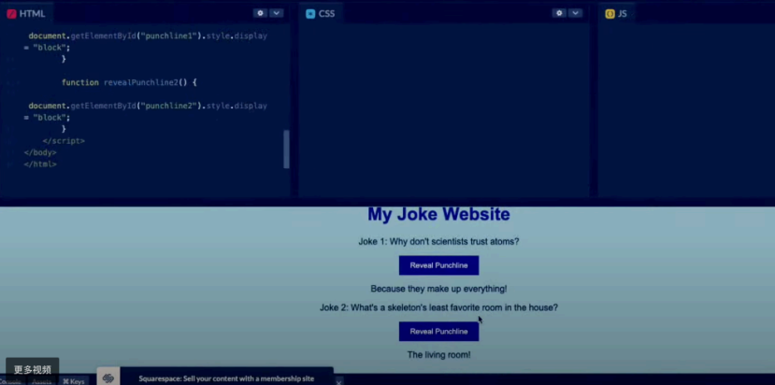Click Reveal Punchline under Joke 2
775x385 pixels.
438,332
